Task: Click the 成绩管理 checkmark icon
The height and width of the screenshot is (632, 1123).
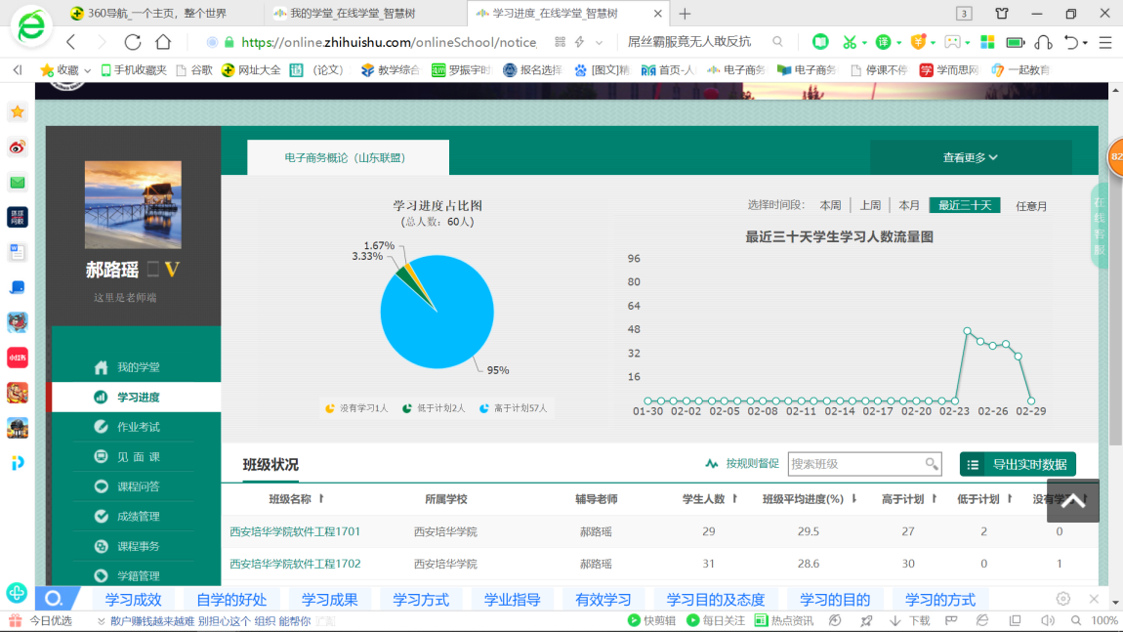Action: 101,516
